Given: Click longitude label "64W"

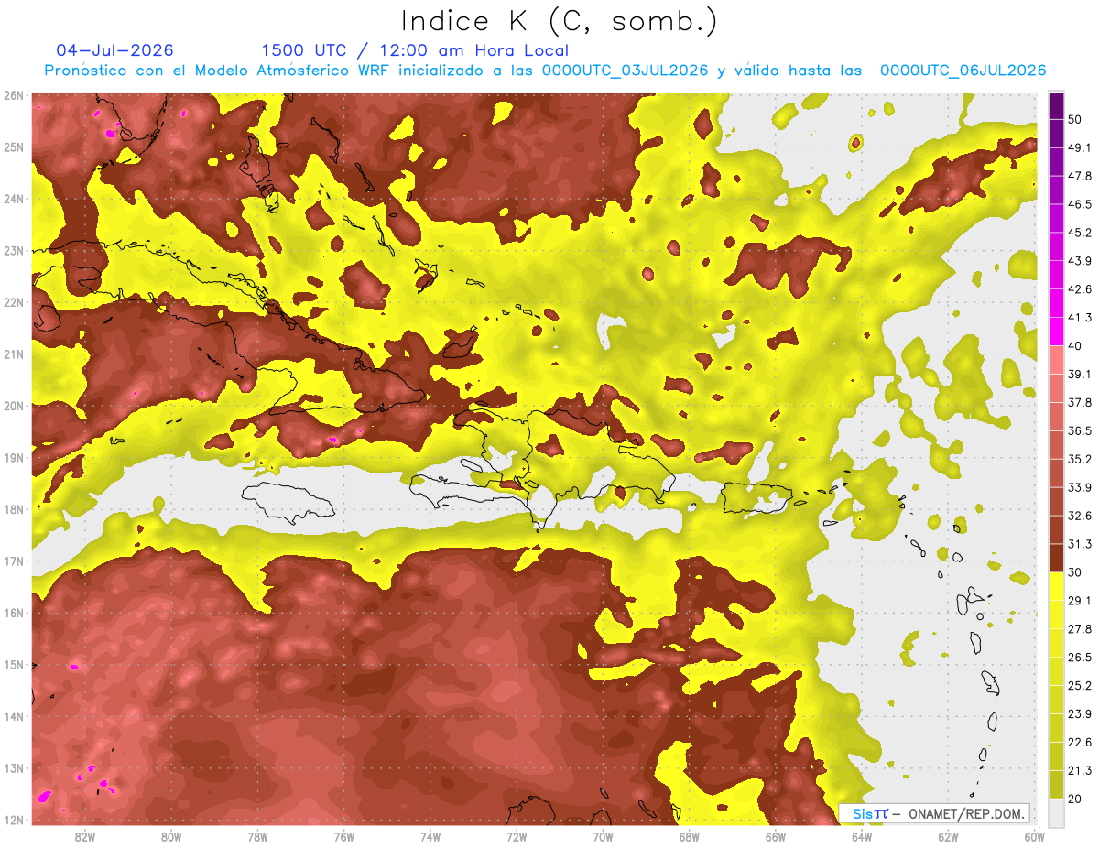Looking at the screenshot, I should 862,836.
